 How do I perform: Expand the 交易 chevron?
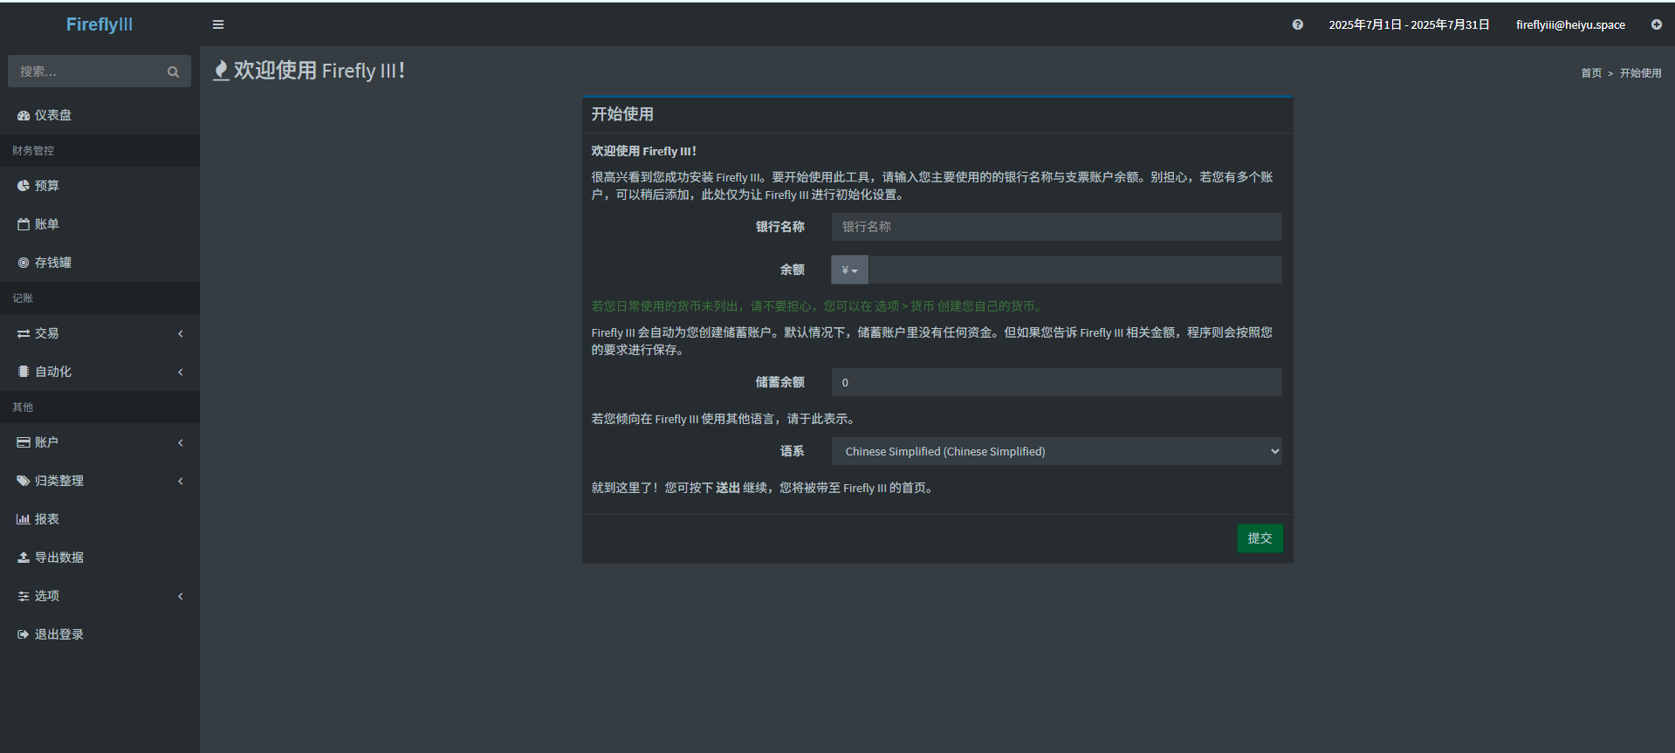[181, 333]
